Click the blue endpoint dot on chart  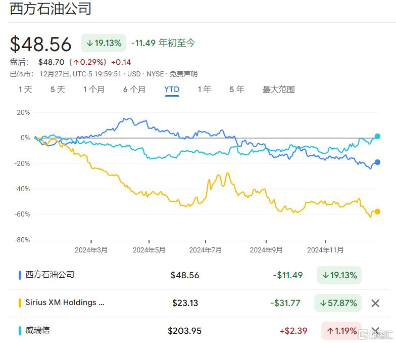click(377, 162)
